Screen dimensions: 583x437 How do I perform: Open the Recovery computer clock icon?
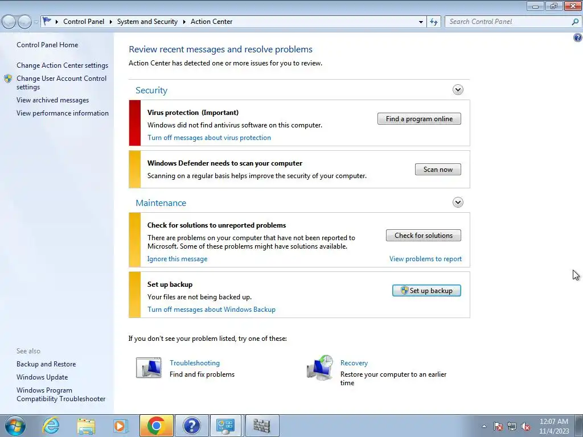(320, 368)
